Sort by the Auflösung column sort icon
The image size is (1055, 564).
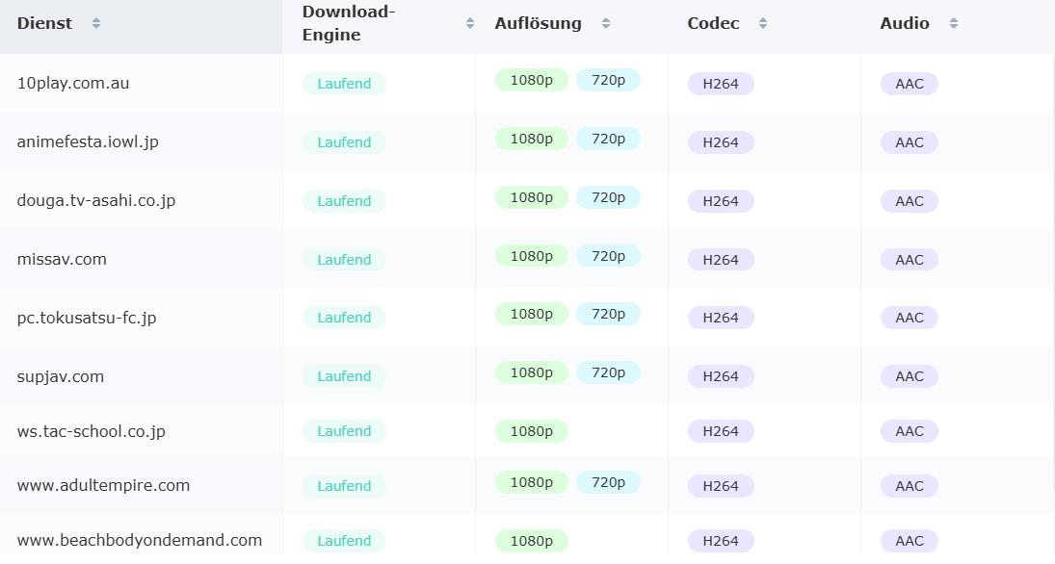(606, 23)
